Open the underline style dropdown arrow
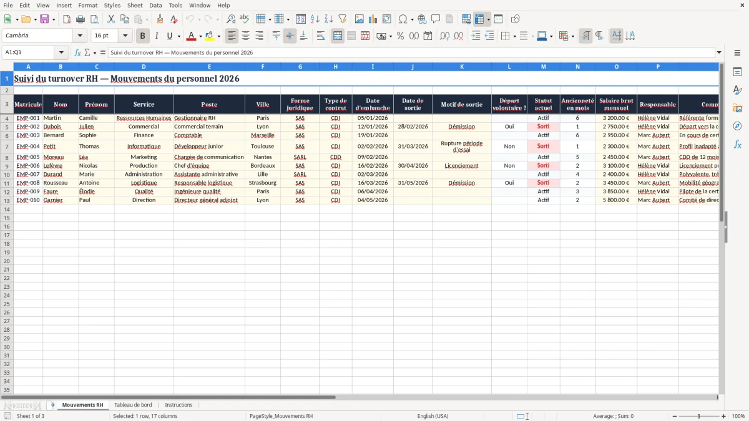The height and width of the screenshot is (421, 749). [179, 36]
